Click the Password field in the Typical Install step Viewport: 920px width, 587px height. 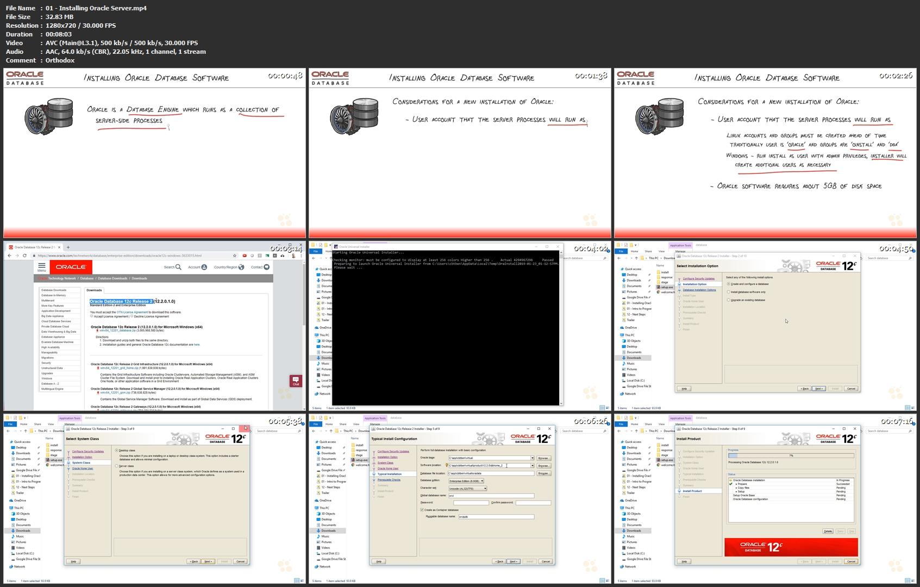click(x=471, y=503)
